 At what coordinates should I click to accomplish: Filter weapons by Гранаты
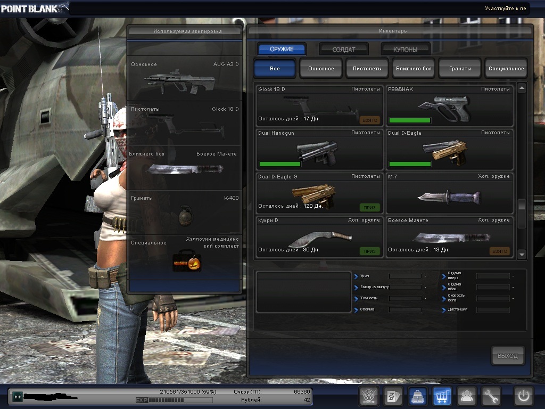[460, 69]
